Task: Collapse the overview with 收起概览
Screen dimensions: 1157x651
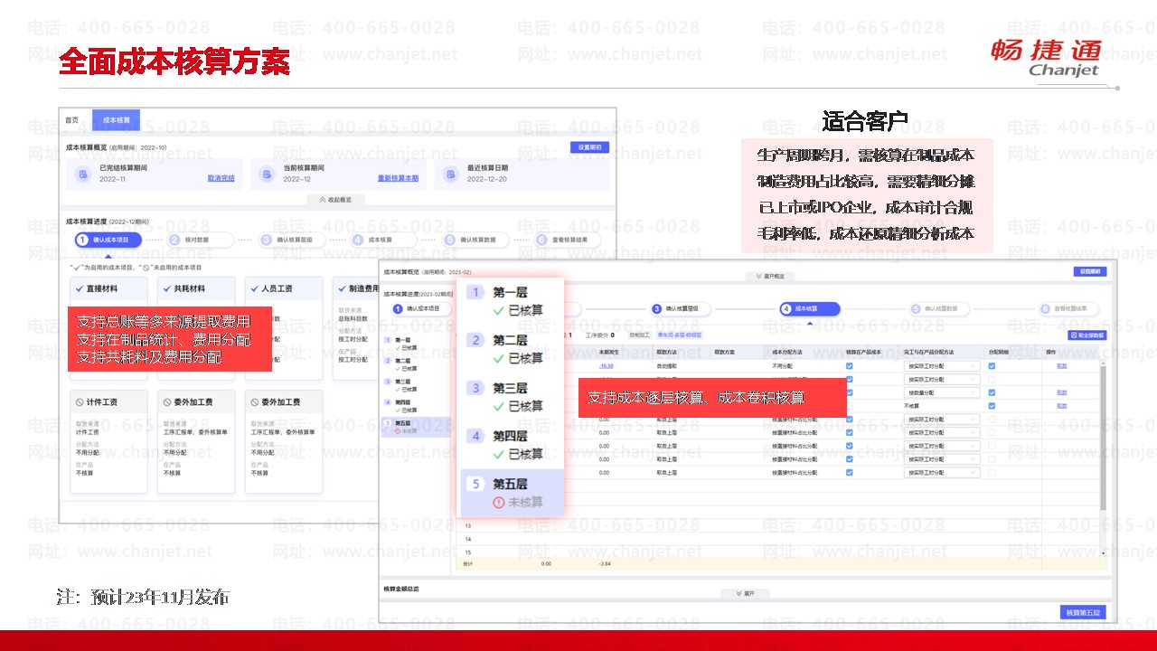Action: coord(335,200)
